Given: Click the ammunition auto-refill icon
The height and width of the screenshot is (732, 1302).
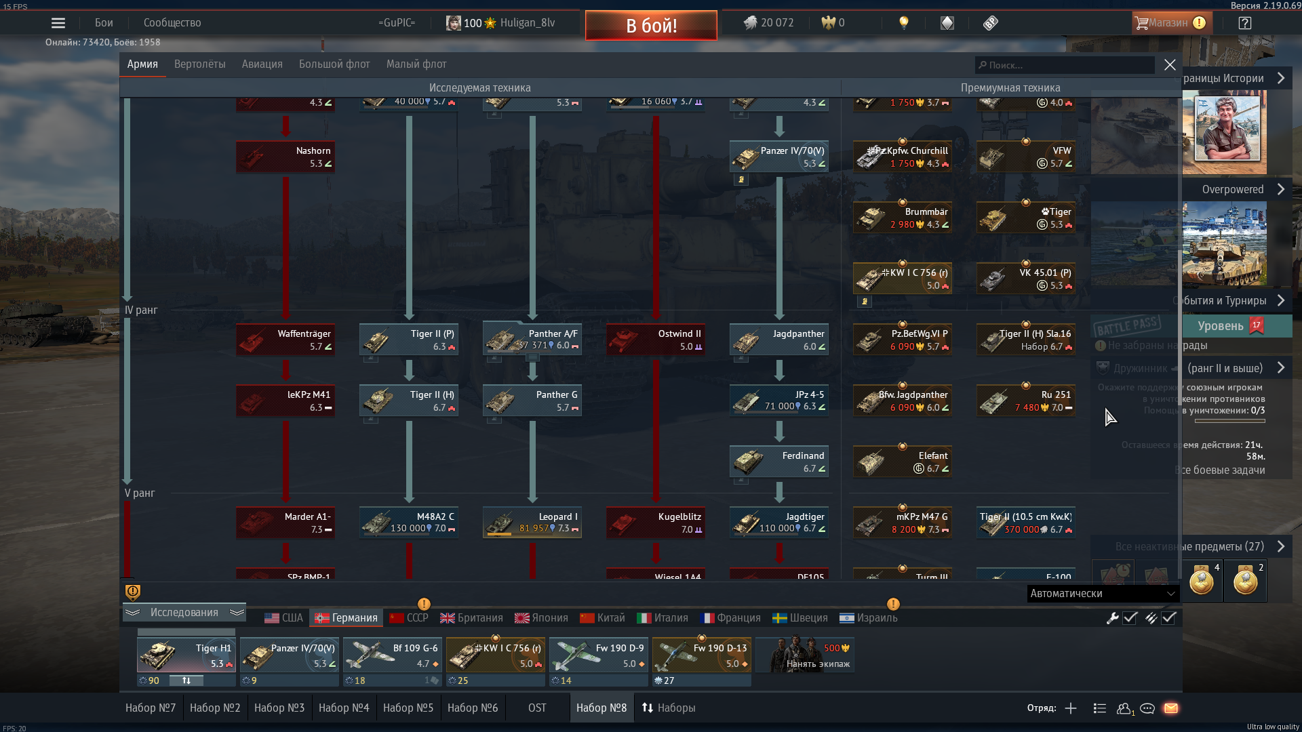Looking at the screenshot, I should pos(1151,618).
